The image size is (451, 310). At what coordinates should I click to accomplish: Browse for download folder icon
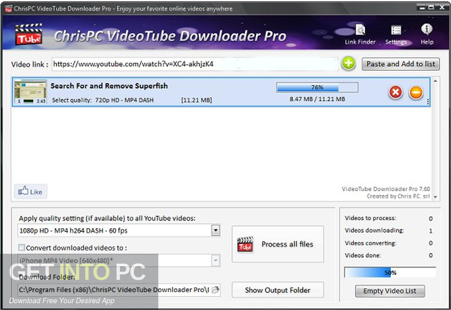click(215, 290)
